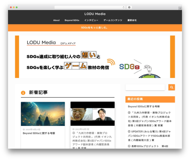Open the 運営会社 menu item
The width and height of the screenshot is (190, 160).
tap(132, 20)
